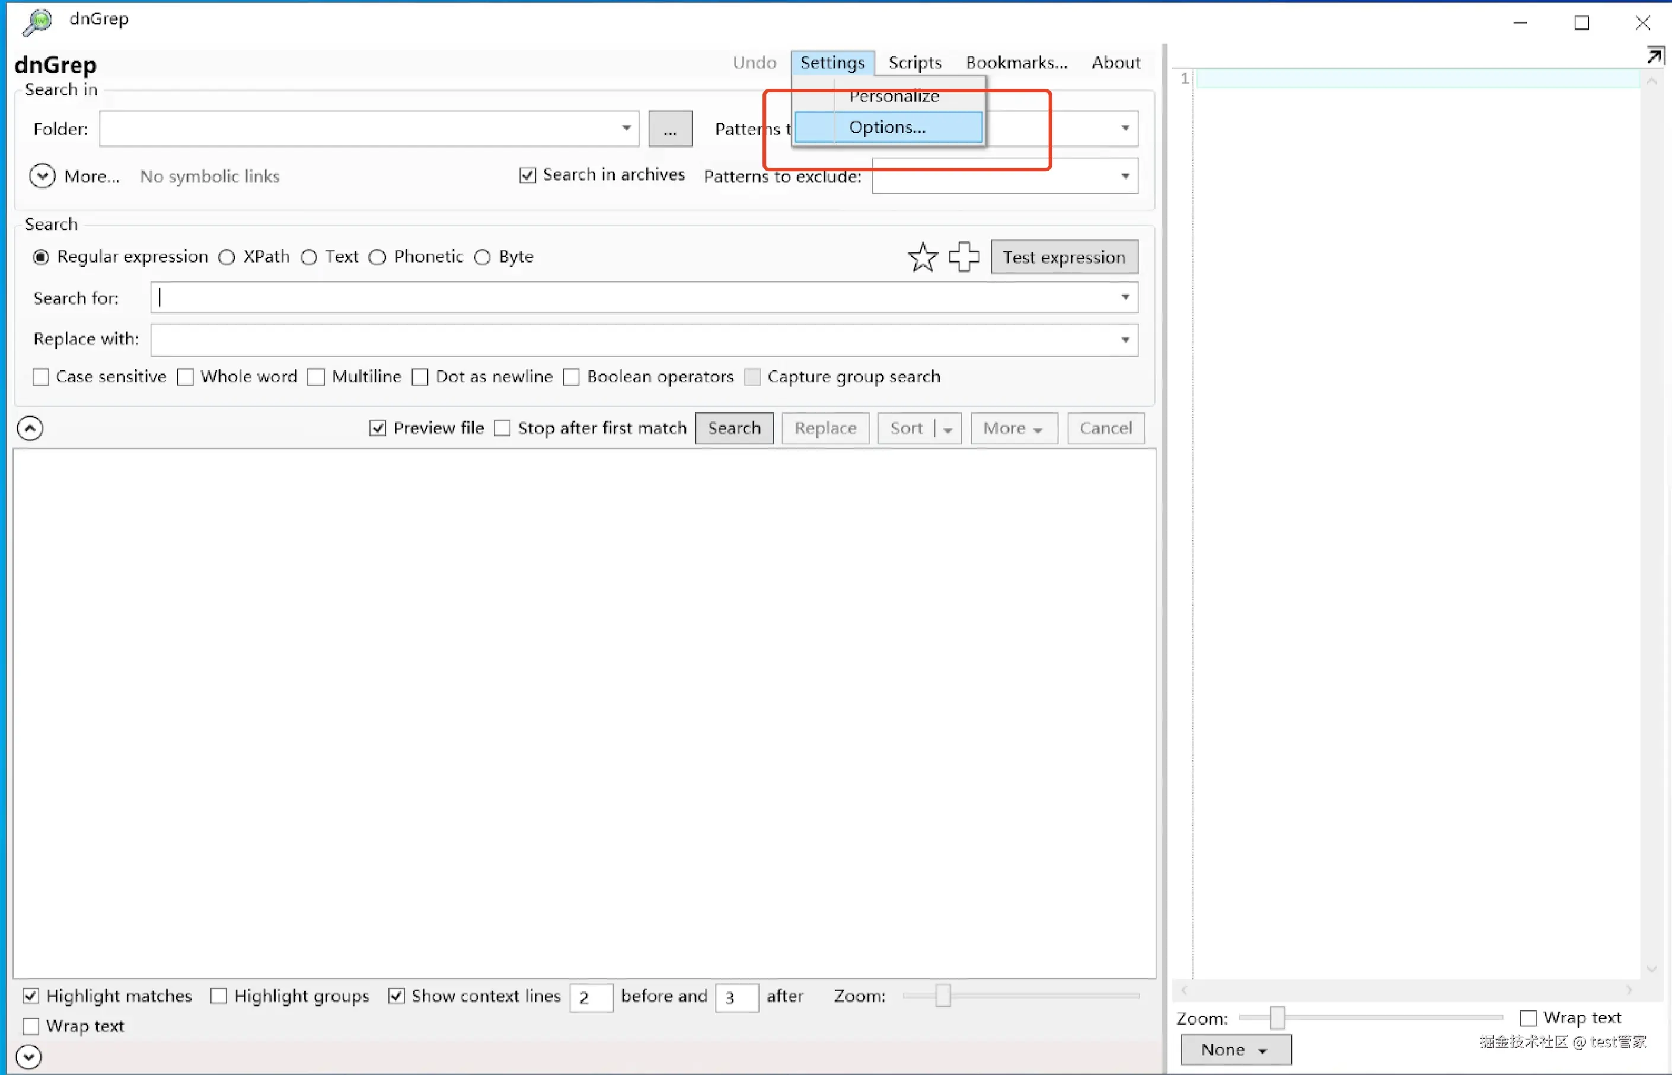Uncheck Search in archives
Viewport: 1672px width, 1075px height.
tap(528, 174)
